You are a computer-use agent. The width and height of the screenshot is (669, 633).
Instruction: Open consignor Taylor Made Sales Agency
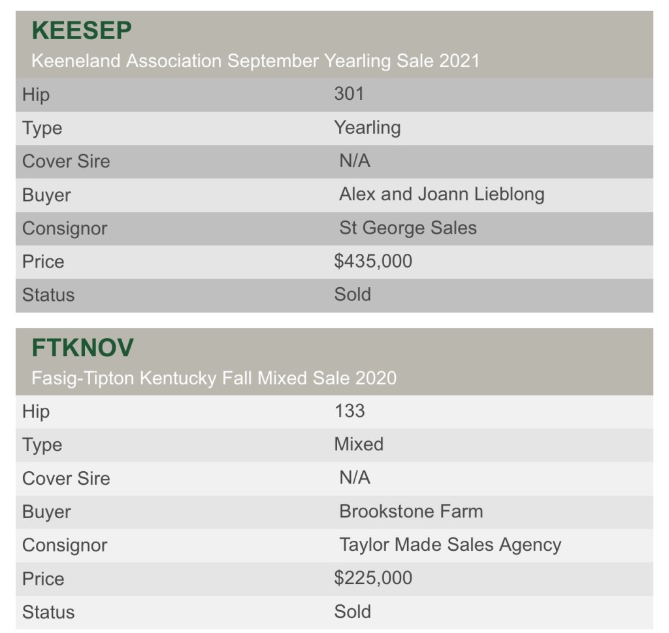(450, 545)
